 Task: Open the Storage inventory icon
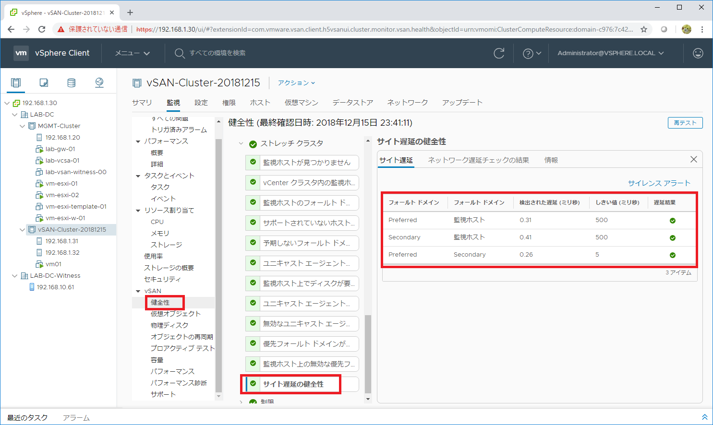pos(72,83)
